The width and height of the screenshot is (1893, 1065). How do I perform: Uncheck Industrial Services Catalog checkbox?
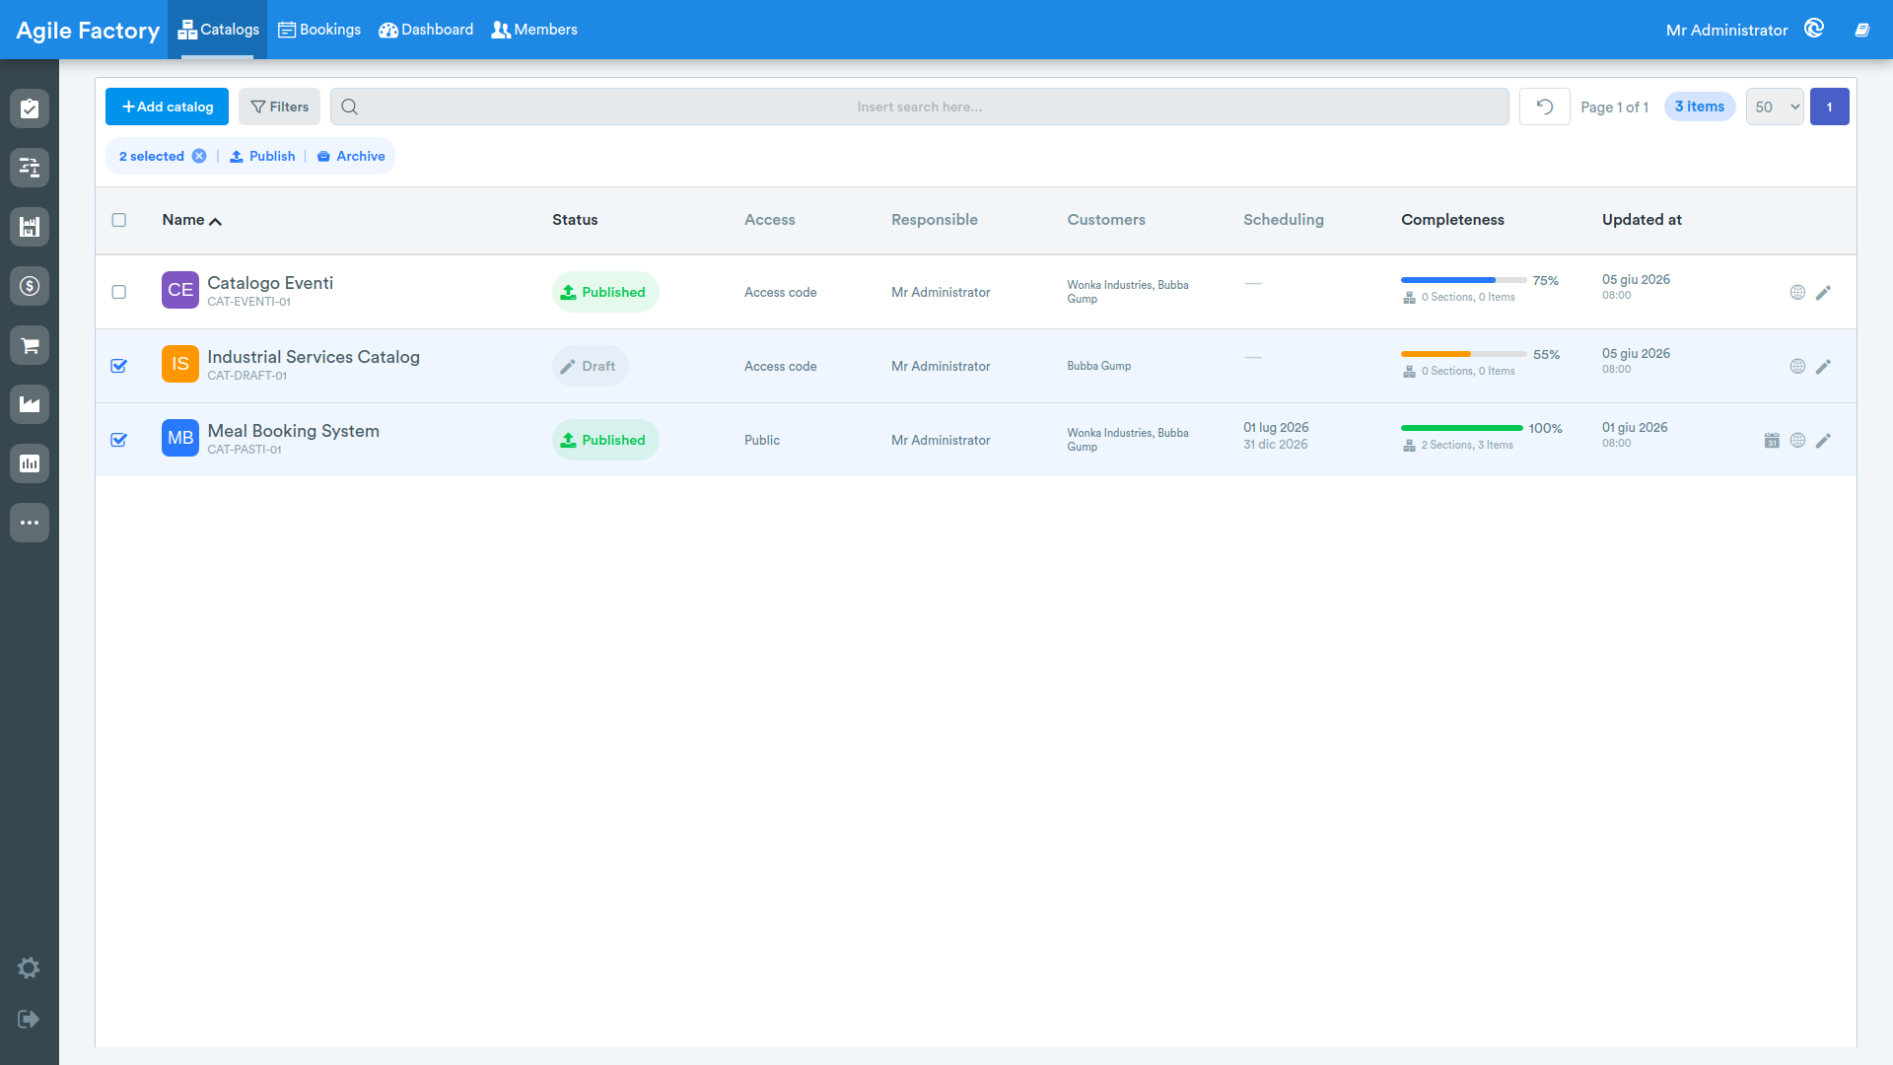coord(119,366)
